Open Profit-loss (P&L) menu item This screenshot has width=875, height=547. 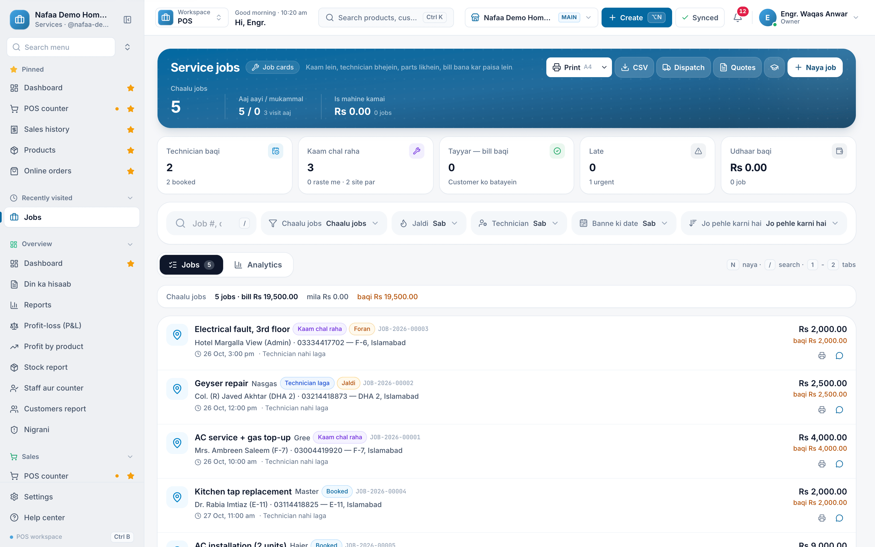(x=72, y=325)
